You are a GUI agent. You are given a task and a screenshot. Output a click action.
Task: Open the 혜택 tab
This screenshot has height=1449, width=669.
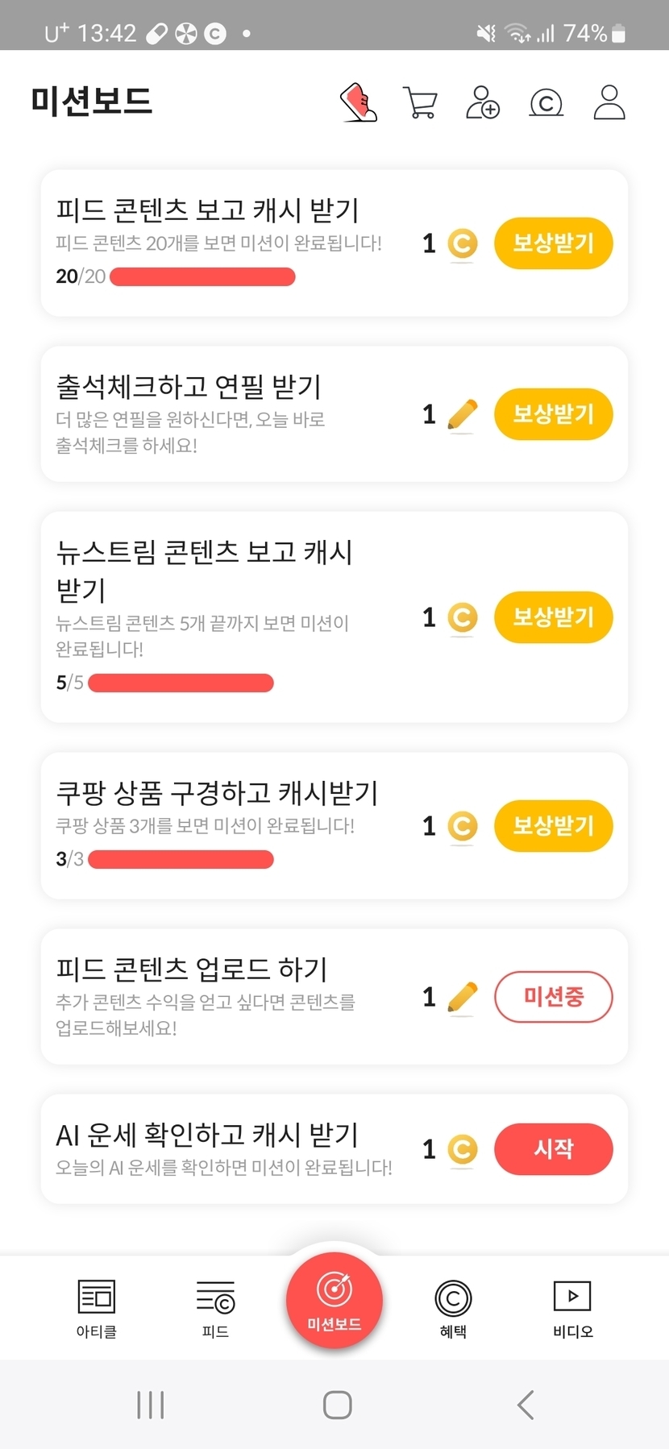pyautogui.click(x=453, y=1308)
